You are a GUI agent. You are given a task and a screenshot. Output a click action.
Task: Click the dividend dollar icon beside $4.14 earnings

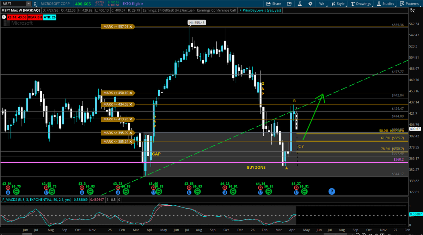269,191
